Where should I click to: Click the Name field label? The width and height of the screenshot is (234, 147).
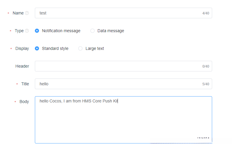(x=18, y=13)
